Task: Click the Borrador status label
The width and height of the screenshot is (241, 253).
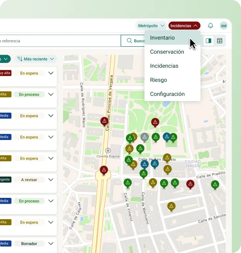Action: tap(29, 244)
